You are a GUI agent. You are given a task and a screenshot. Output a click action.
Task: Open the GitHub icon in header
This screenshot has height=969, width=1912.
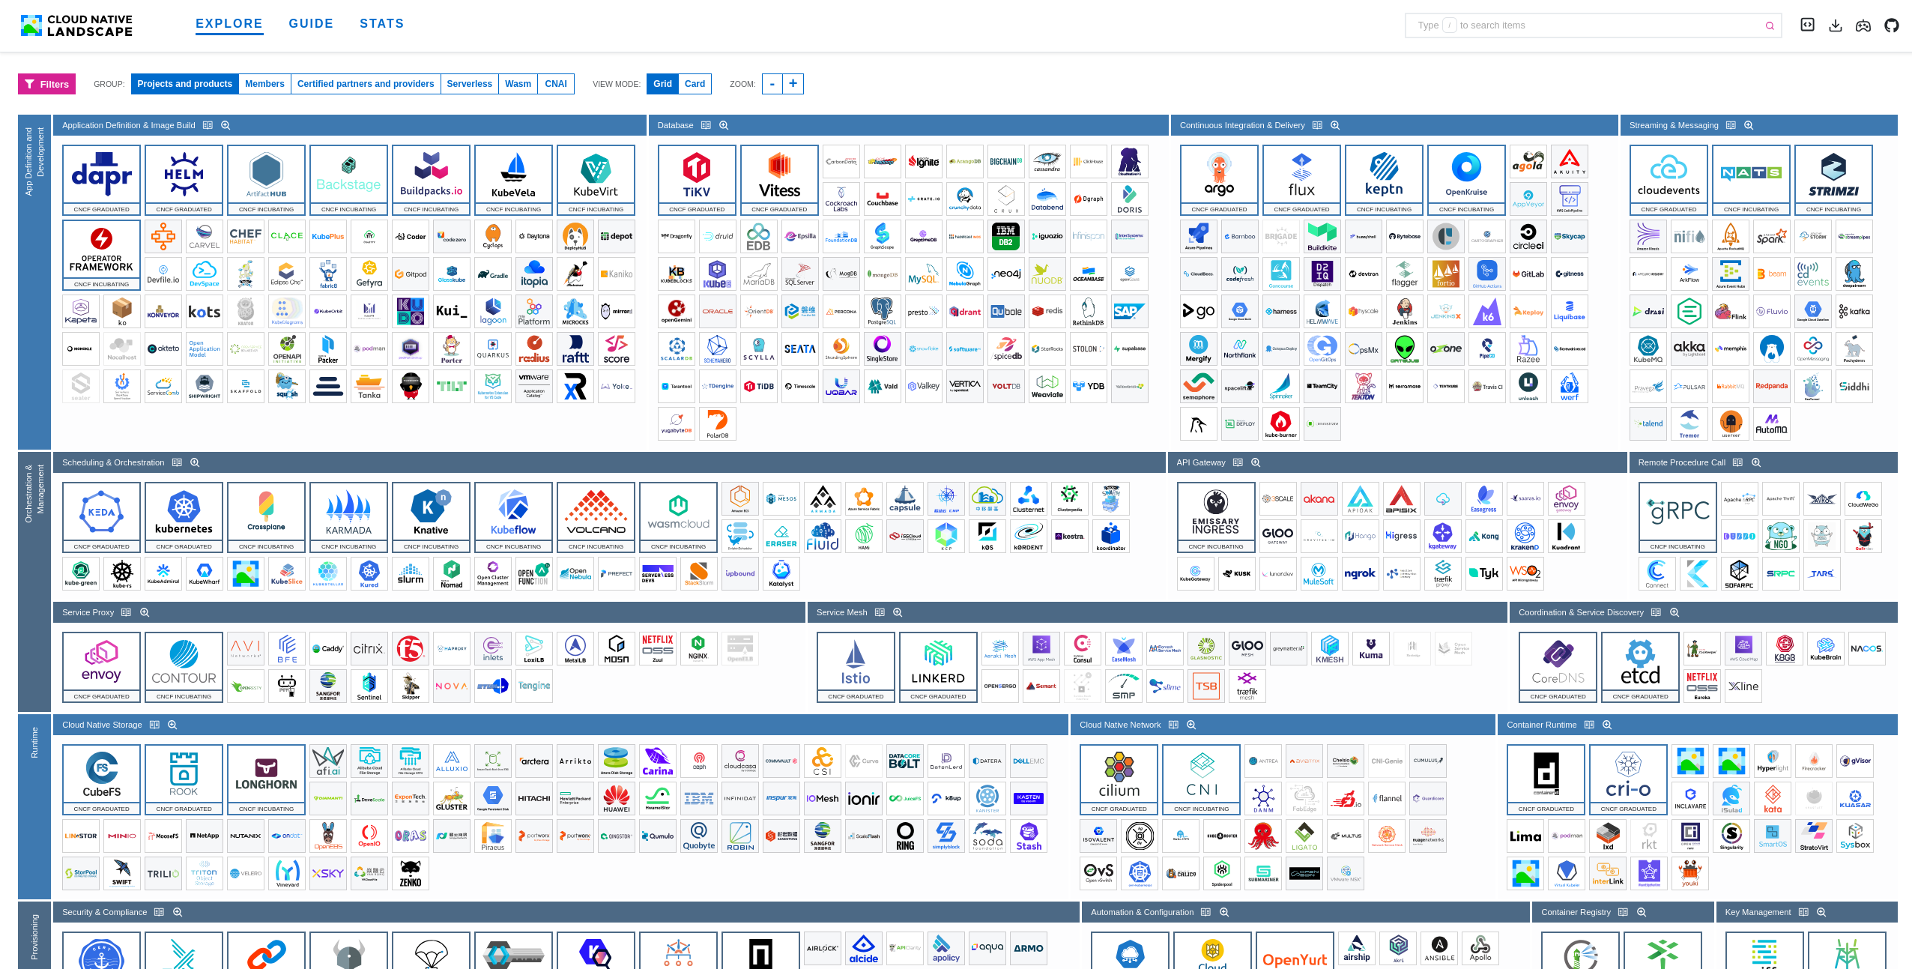point(1892,25)
